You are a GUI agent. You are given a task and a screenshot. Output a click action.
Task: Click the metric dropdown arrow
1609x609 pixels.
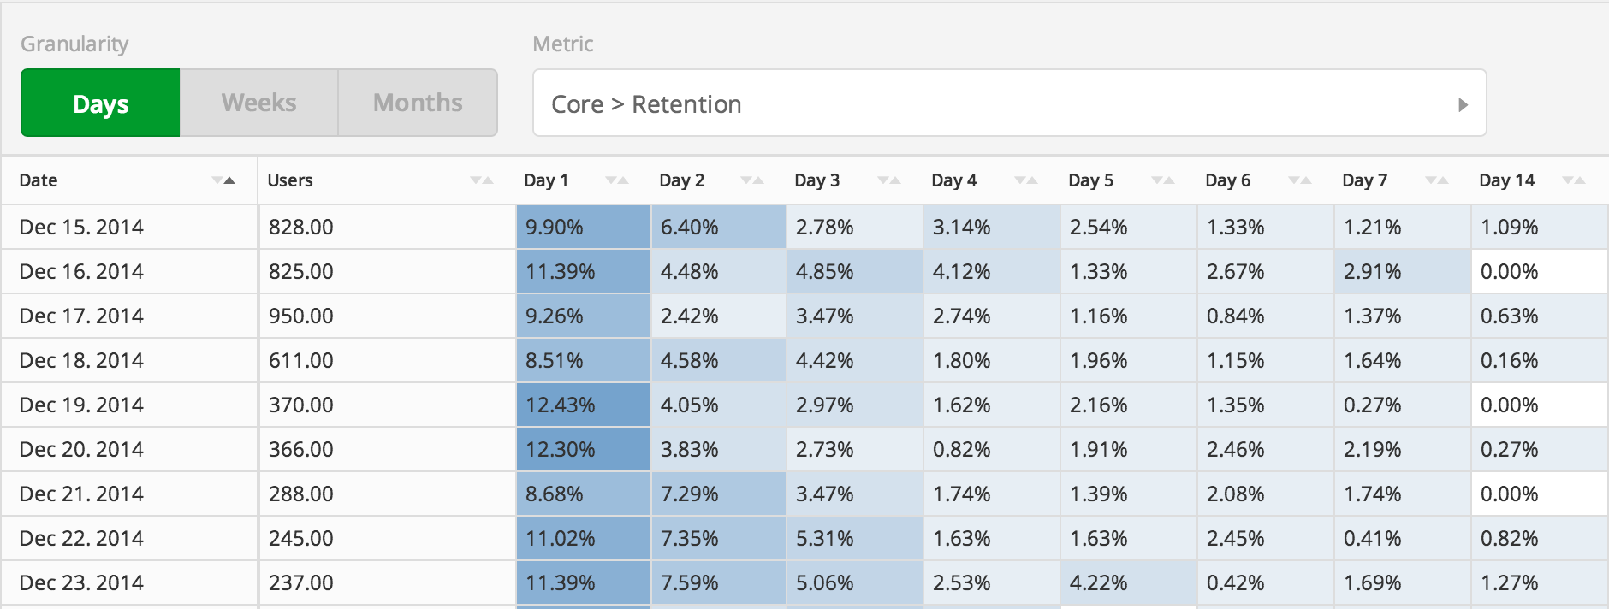point(1463,104)
